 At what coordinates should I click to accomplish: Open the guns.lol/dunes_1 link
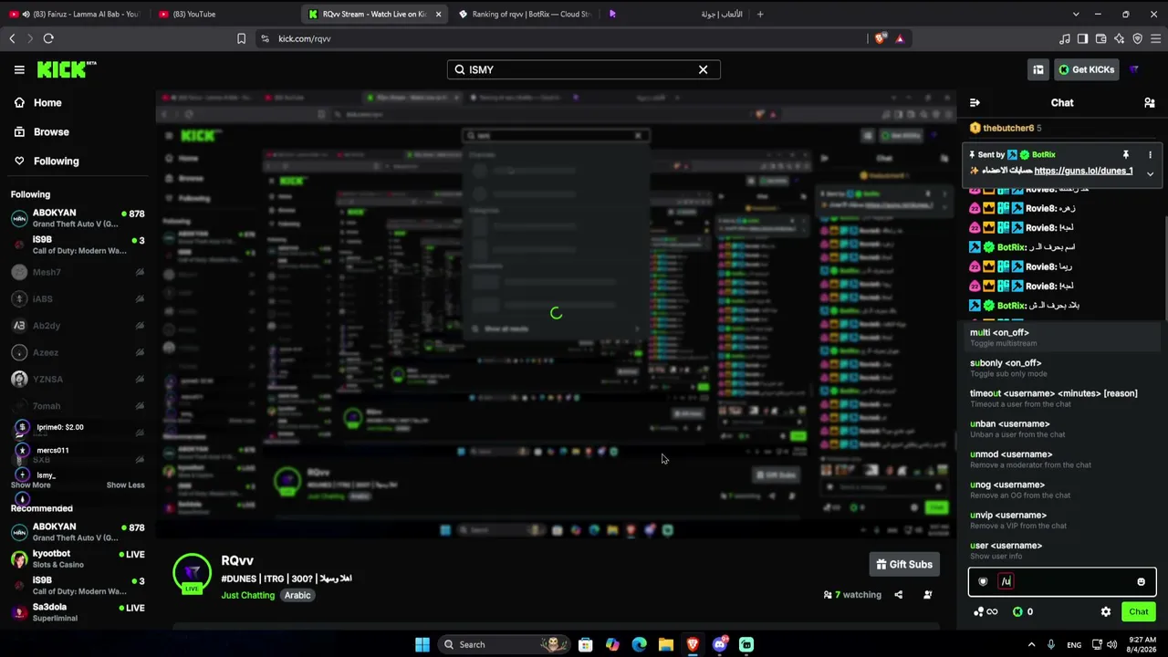(1083, 171)
